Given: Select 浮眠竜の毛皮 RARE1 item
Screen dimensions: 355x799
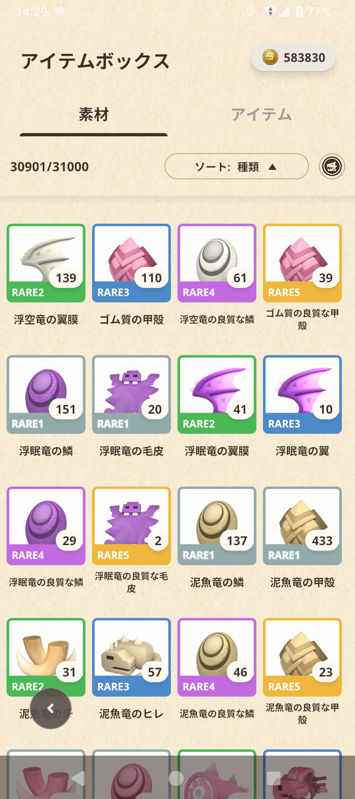Looking at the screenshot, I should (x=131, y=395).
